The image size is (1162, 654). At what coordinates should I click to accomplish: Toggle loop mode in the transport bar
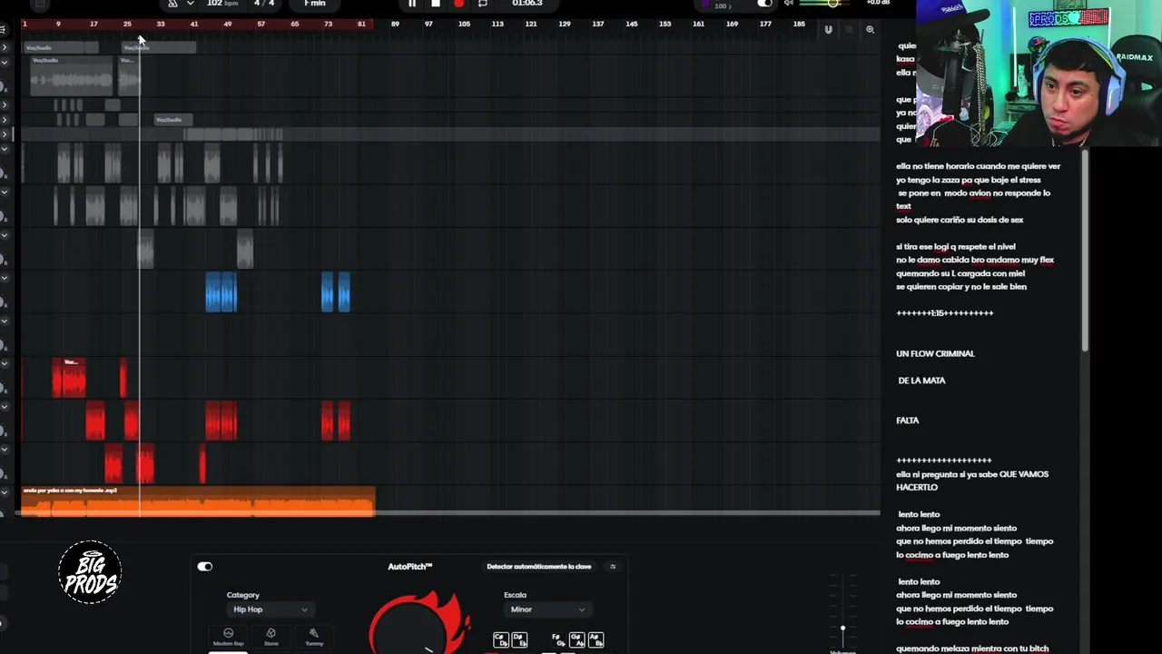[483, 4]
